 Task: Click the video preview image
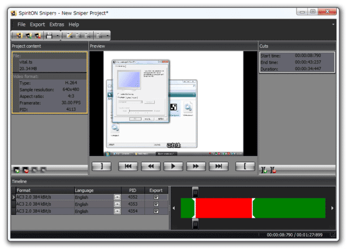(x=173, y=104)
